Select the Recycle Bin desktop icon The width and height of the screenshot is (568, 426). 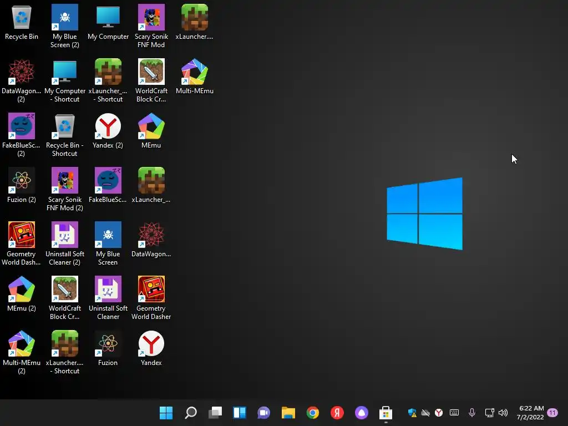coord(22,22)
